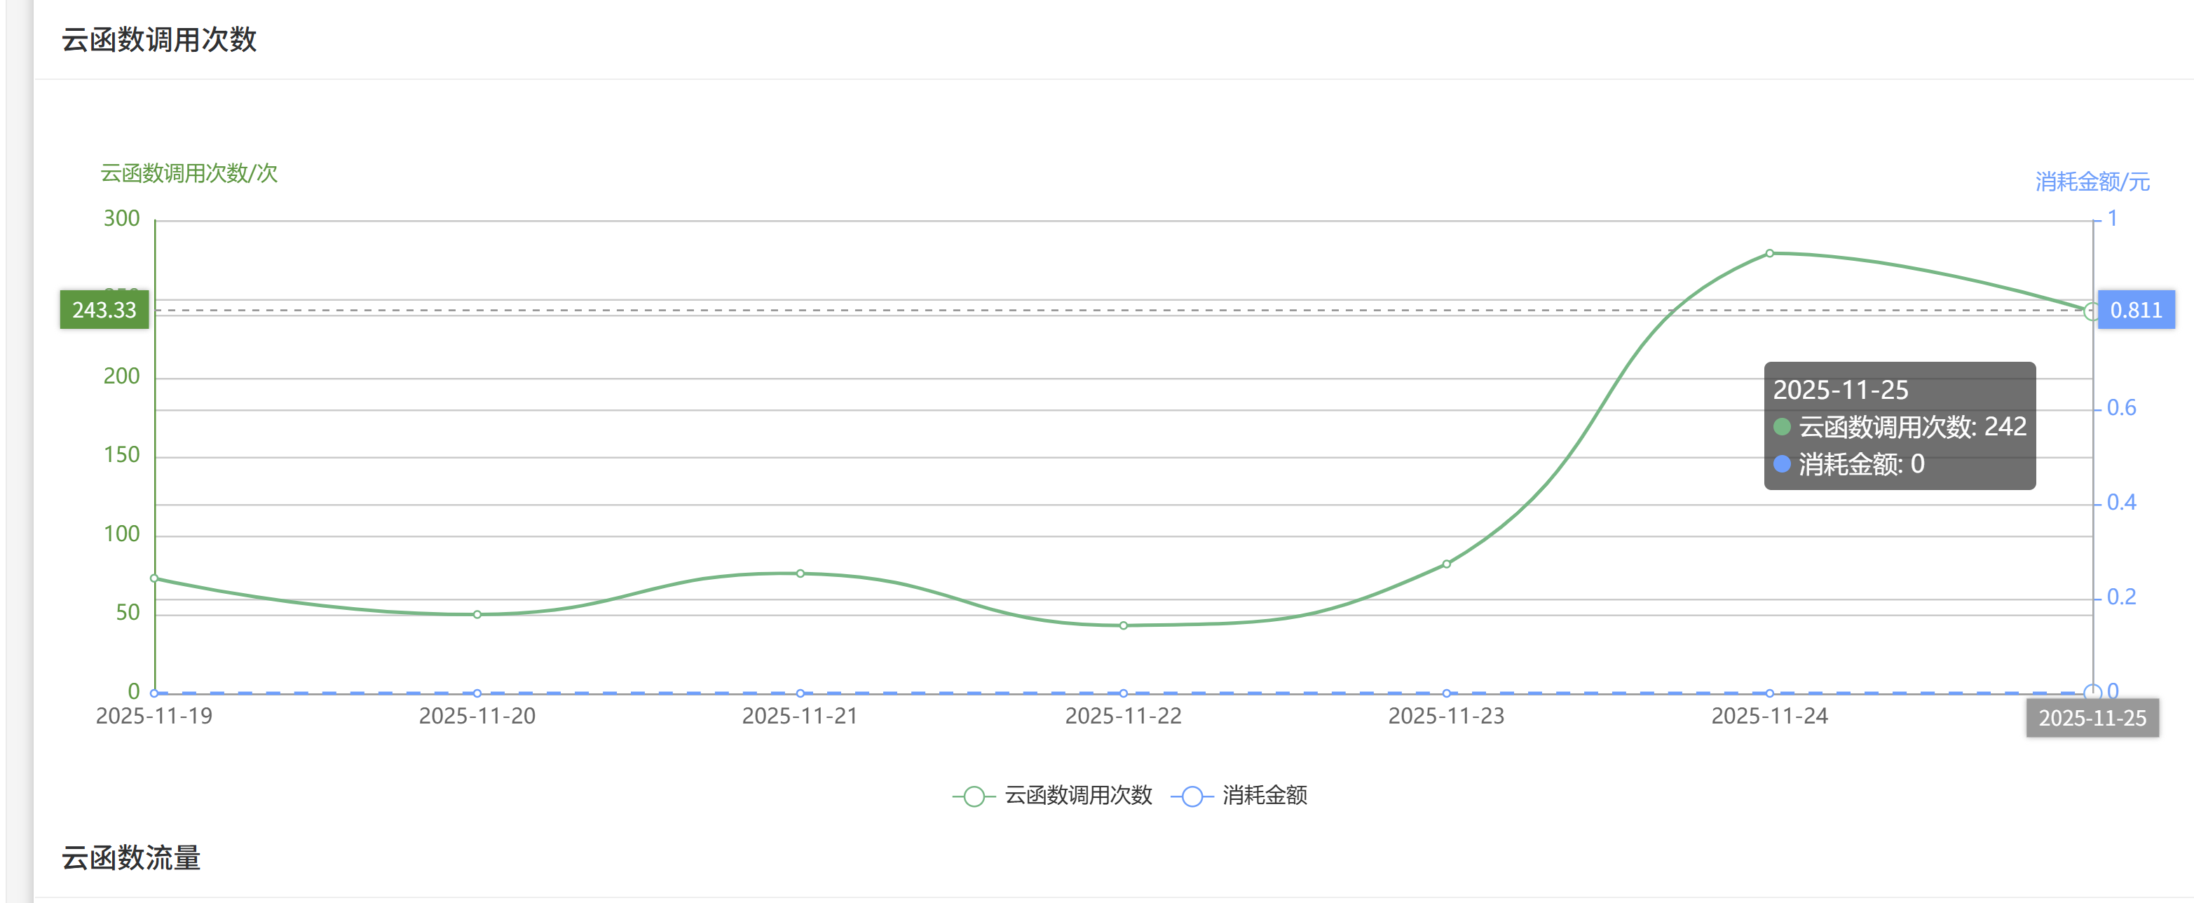This screenshot has width=2194, height=903.
Task: Click the green data point for 2025-11-19
Action: pos(154,578)
